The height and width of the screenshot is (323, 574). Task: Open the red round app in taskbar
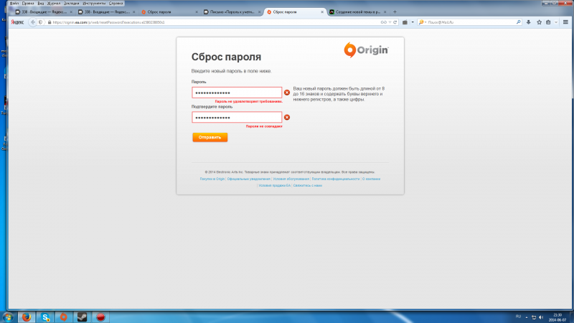coord(100,317)
